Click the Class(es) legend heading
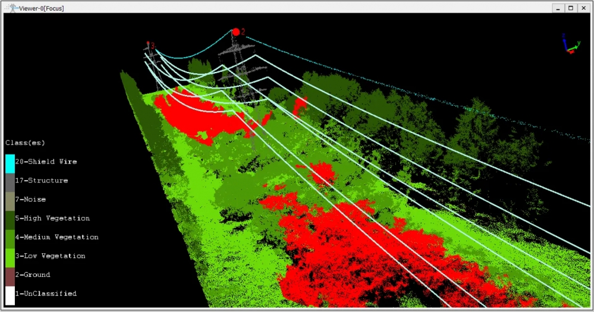Screen dimensions: 594x312 (25, 143)
